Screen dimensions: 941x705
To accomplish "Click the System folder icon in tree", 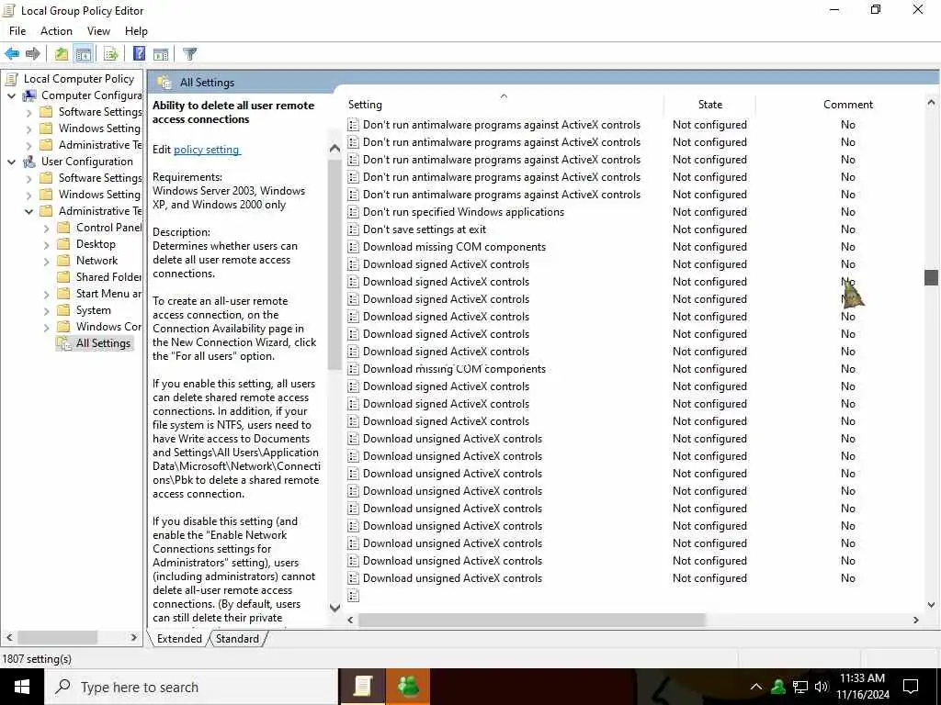I will tap(63, 310).
